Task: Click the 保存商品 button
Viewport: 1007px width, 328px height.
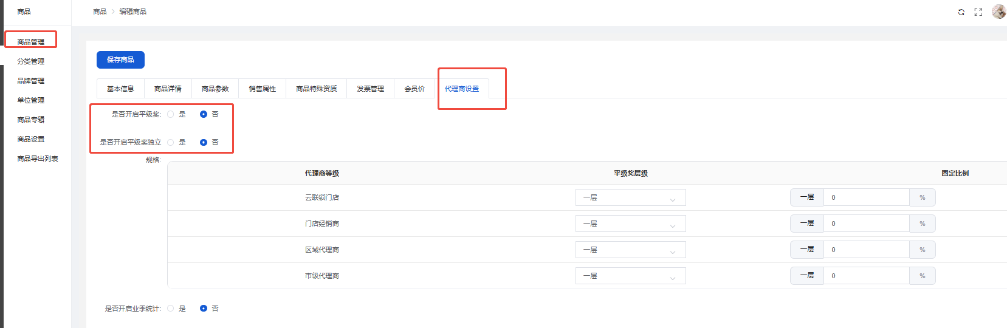Action: [120, 60]
